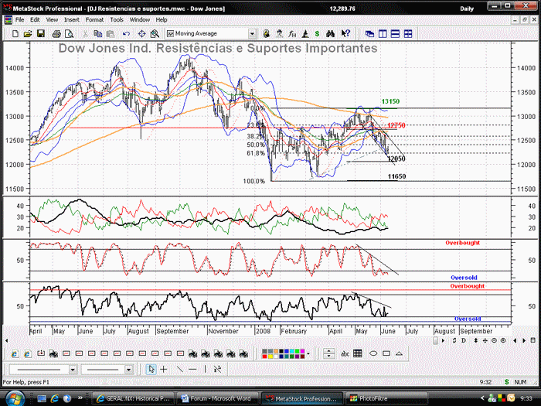Open the File menu
The width and height of the screenshot is (541, 406).
19,19
